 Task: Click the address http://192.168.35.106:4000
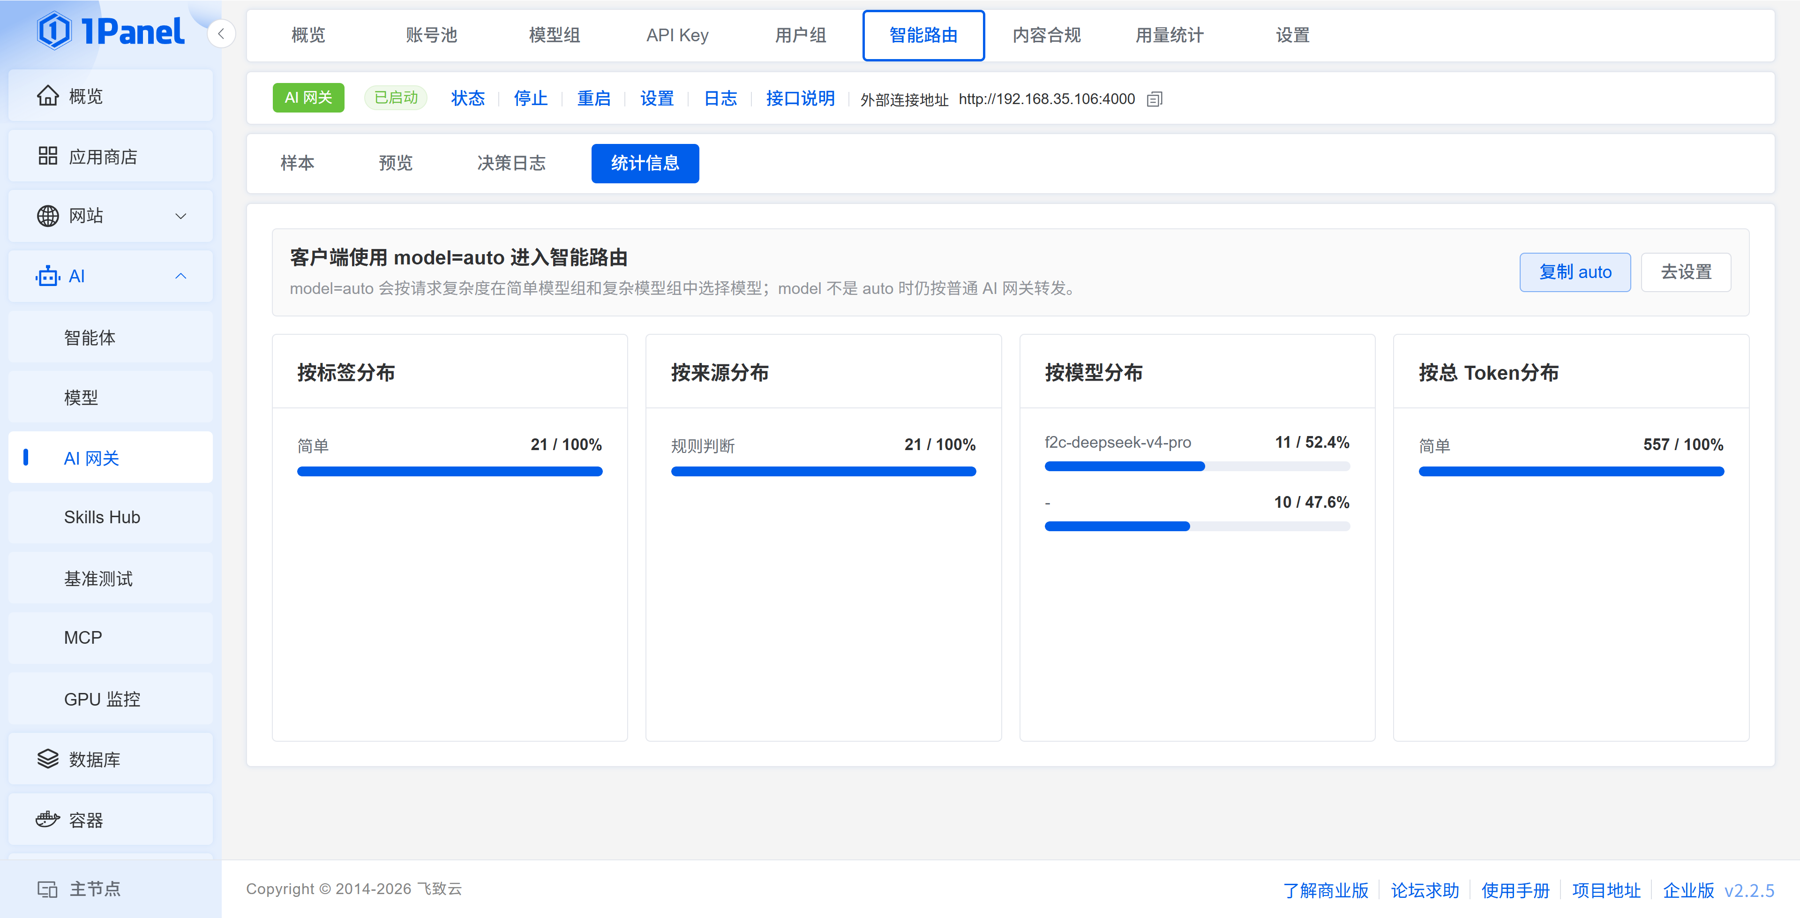tap(1047, 99)
